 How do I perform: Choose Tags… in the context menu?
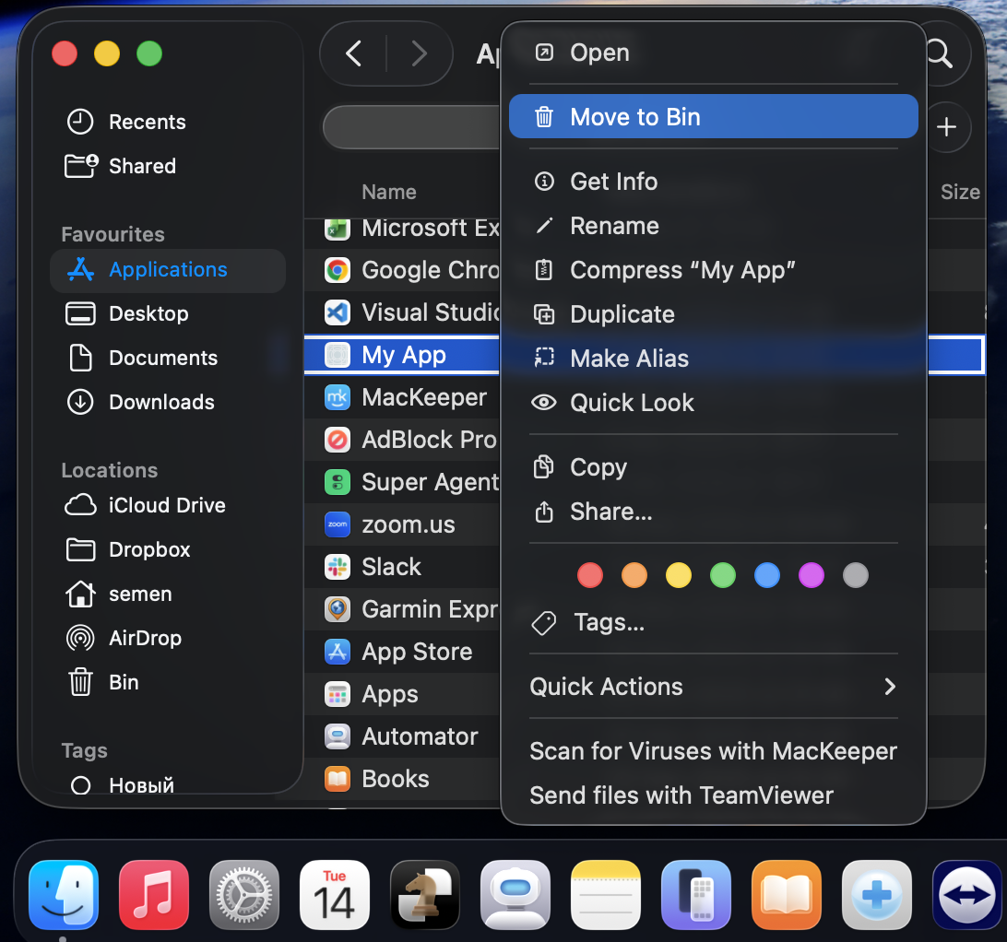[x=714, y=622]
